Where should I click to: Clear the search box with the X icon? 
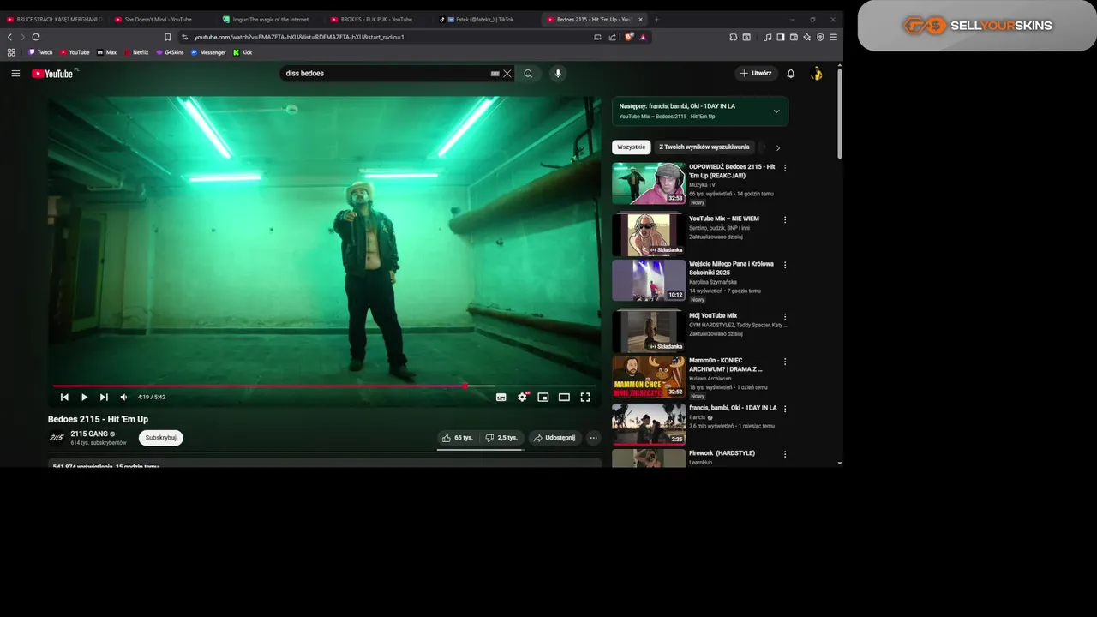pyautogui.click(x=507, y=74)
